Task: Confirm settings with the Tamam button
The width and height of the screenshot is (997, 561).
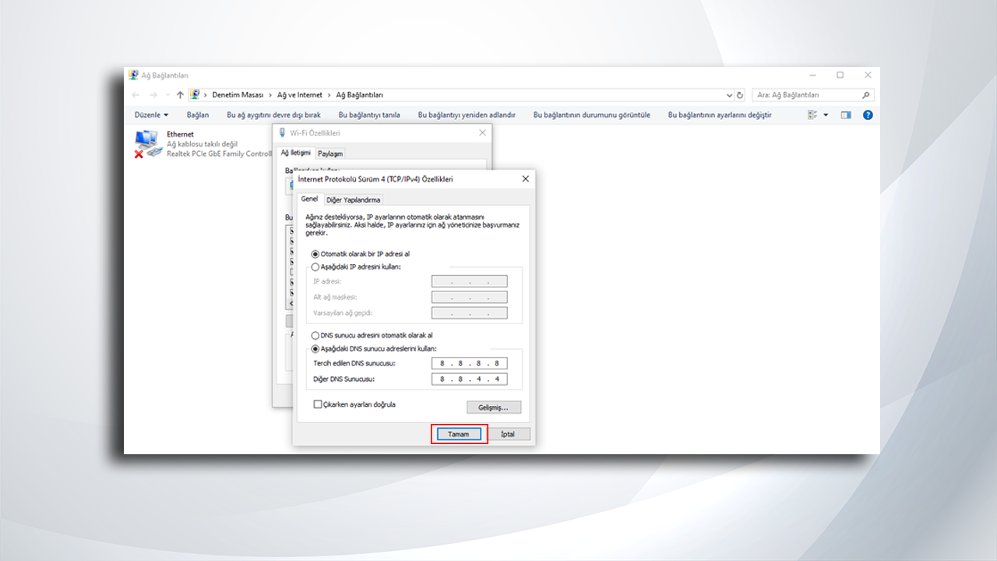Action: [459, 434]
